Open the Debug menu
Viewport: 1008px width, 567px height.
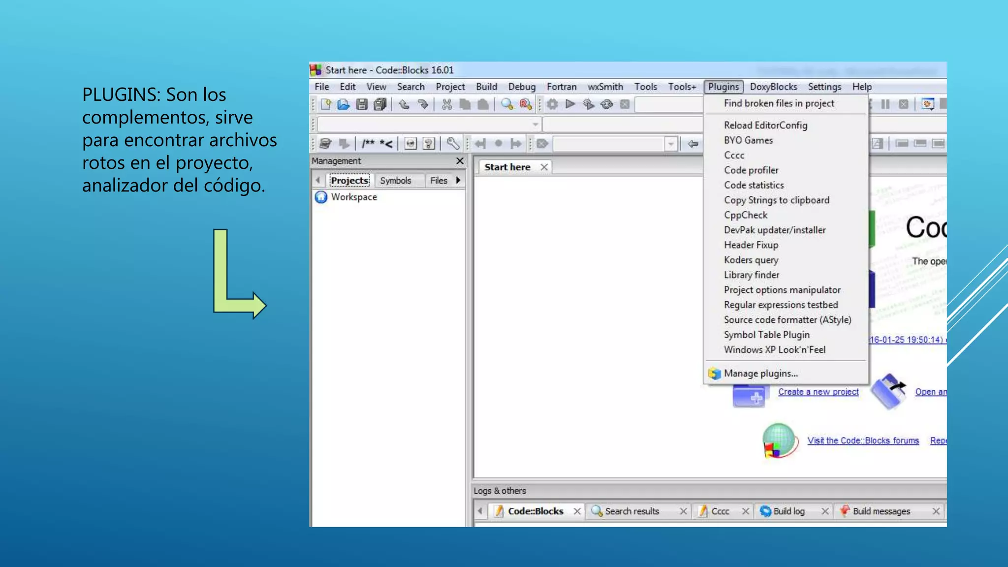tap(522, 87)
